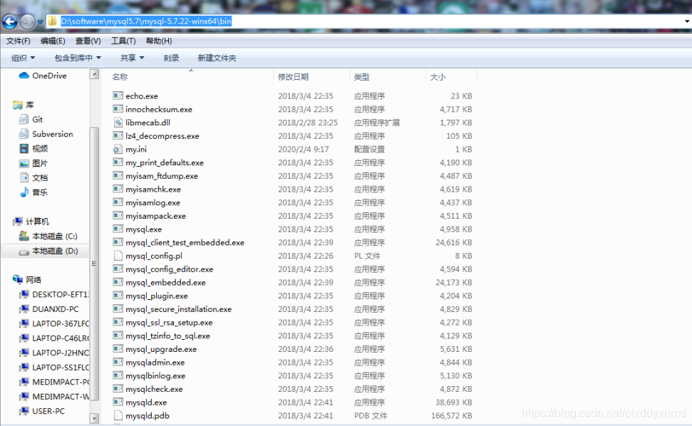Open the 查看(V) menu
The height and width of the screenshot is (426, 692).
[88, 41]
